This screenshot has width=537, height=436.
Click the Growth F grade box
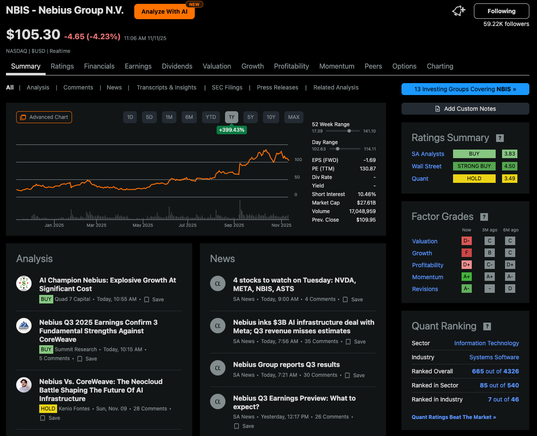pos(467,253)
